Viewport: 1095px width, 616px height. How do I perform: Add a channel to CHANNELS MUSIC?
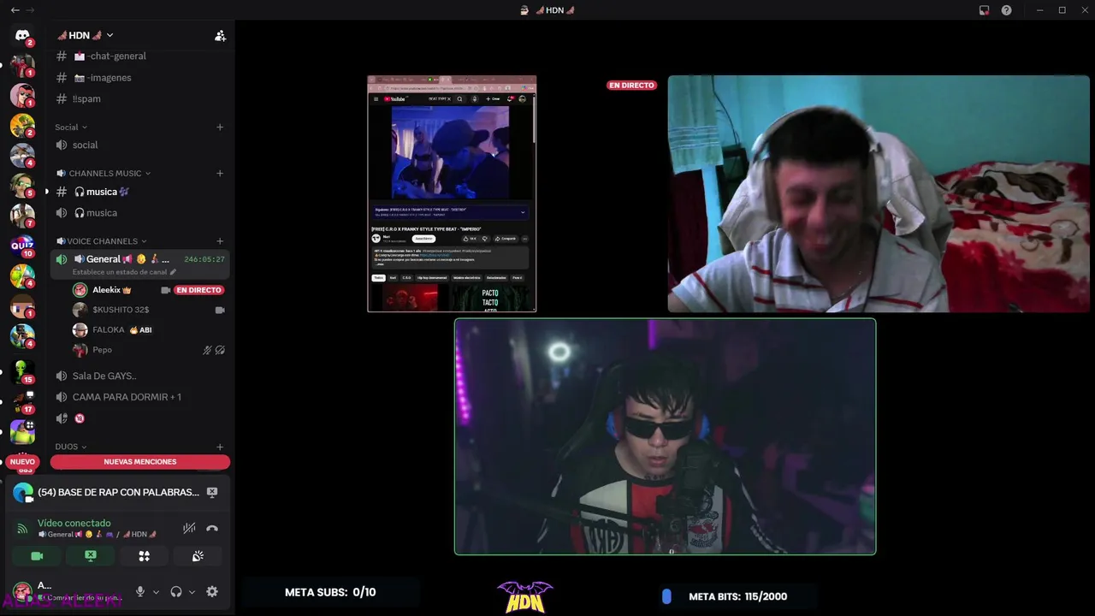220,173
